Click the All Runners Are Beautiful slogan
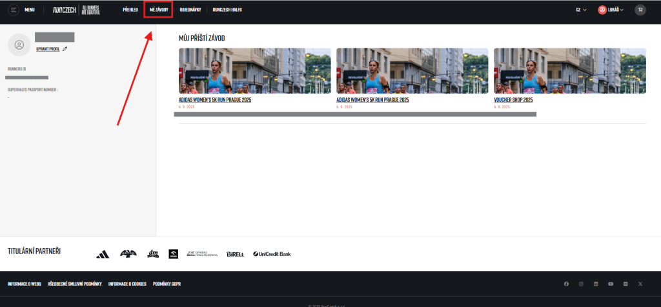Viewport: 661px width, 307px height. pyautogui.click(x=90, y=10)
